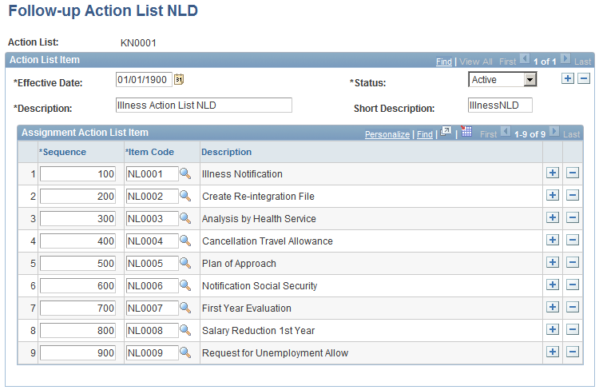599x390 pixels.
Task: Look up item code NL0007
Action: [x=185, y=308]
